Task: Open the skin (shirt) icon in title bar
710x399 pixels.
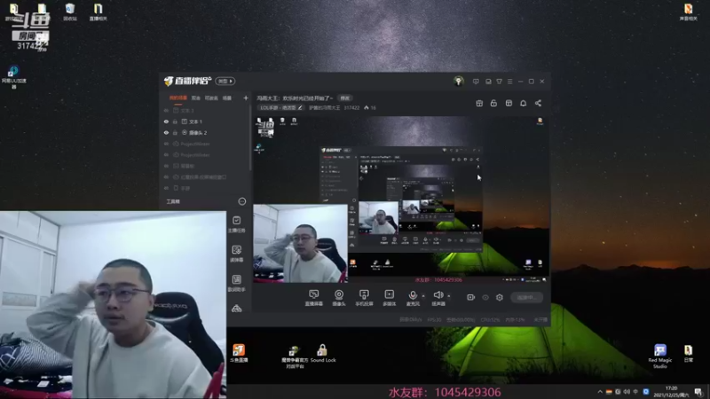Action: [499, 82]
